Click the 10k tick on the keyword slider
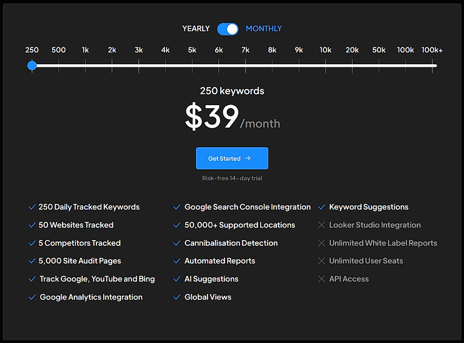The height and width of the screenshot is (343, 464). [x=326, y=66]
